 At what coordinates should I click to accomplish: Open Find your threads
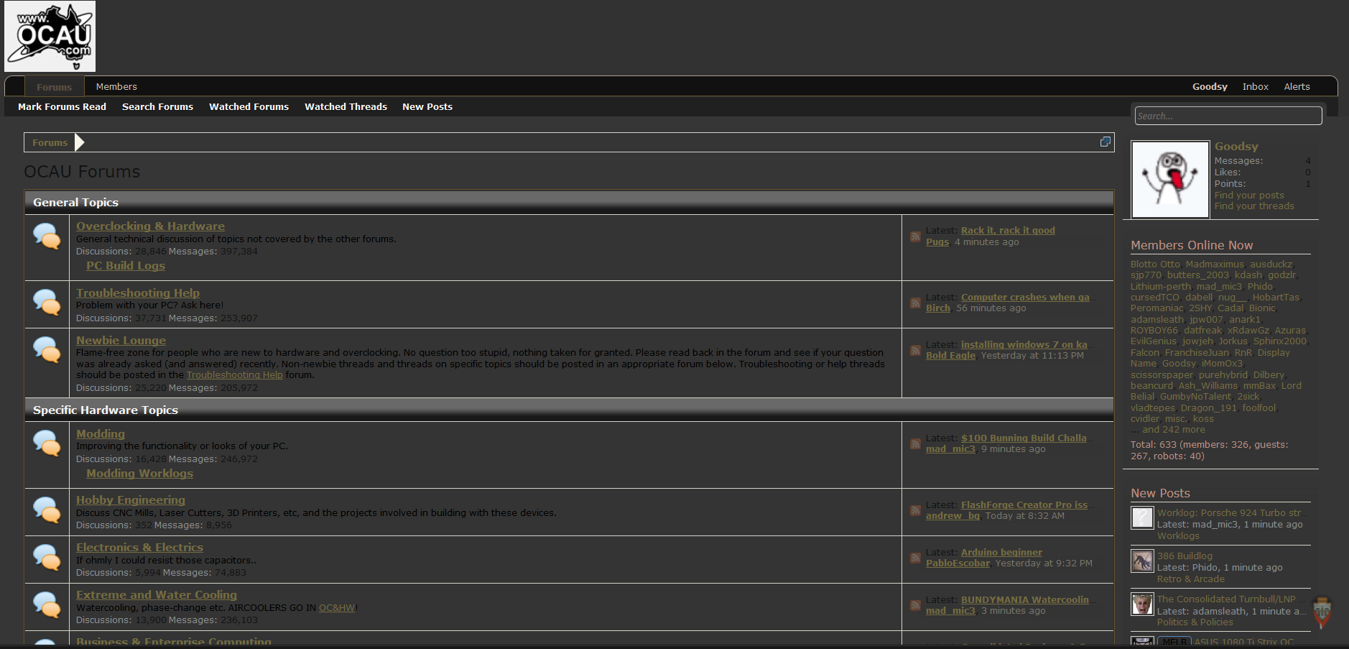click(1254, 206)
